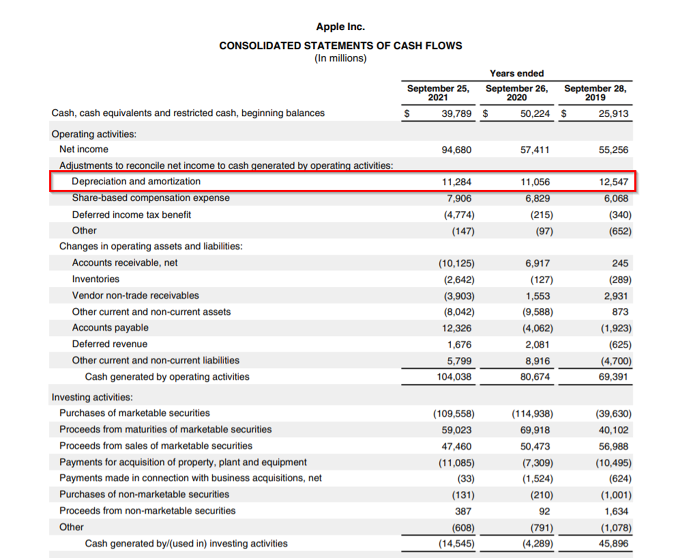680x558 pixels.
Task: Click 'Proceeds from non-marketable securities' label
Action: point(147,510)
